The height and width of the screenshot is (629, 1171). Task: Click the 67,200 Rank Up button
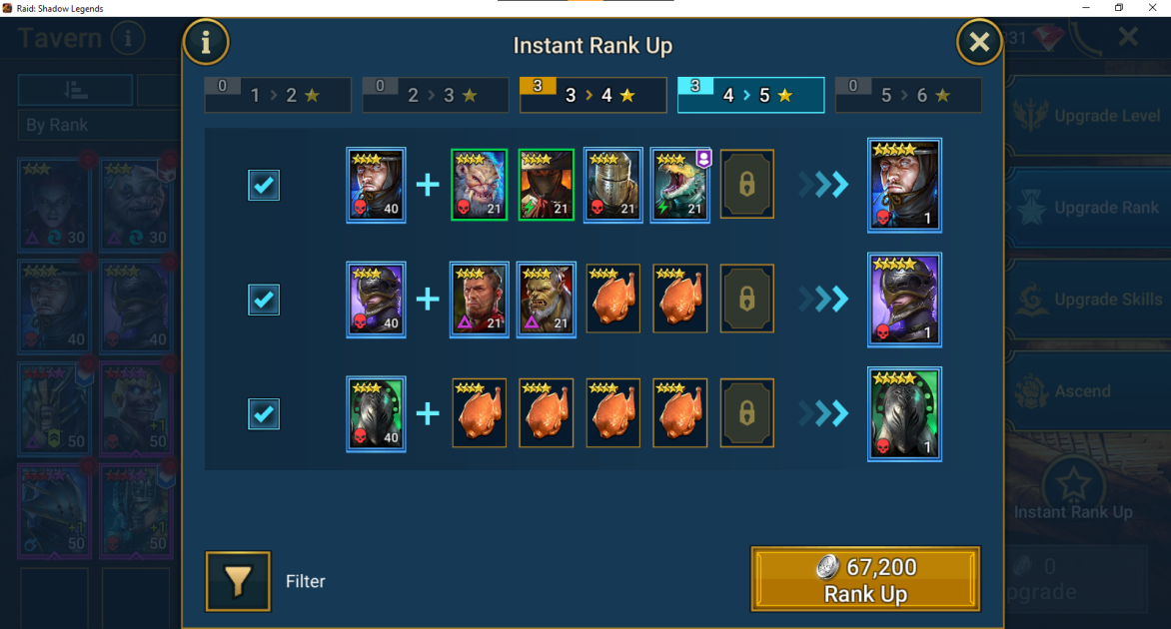click(865, 580)
